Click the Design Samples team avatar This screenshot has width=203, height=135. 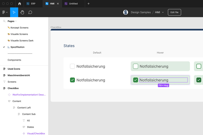[125, 12]
